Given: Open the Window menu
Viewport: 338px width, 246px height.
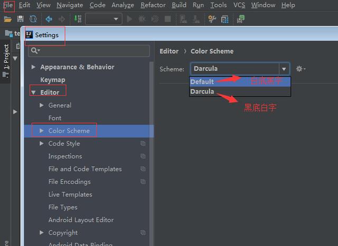Looking at the screenshot, I should [x=263, y=5].
